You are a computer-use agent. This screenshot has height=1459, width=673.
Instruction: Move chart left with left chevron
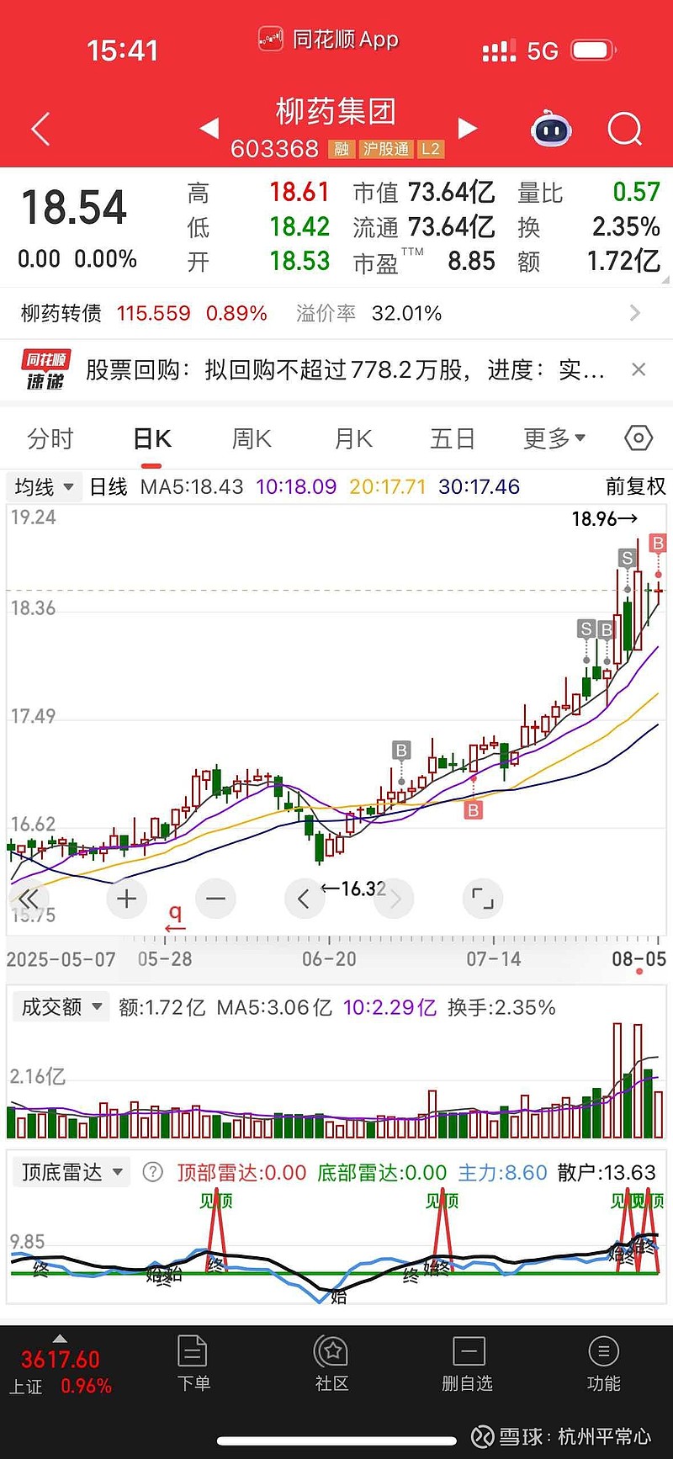305,899
